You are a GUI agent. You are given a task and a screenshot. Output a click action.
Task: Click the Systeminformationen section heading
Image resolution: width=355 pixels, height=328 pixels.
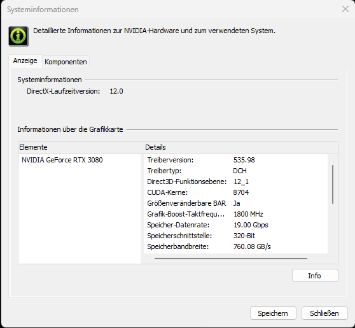click(x=50, y=80)
